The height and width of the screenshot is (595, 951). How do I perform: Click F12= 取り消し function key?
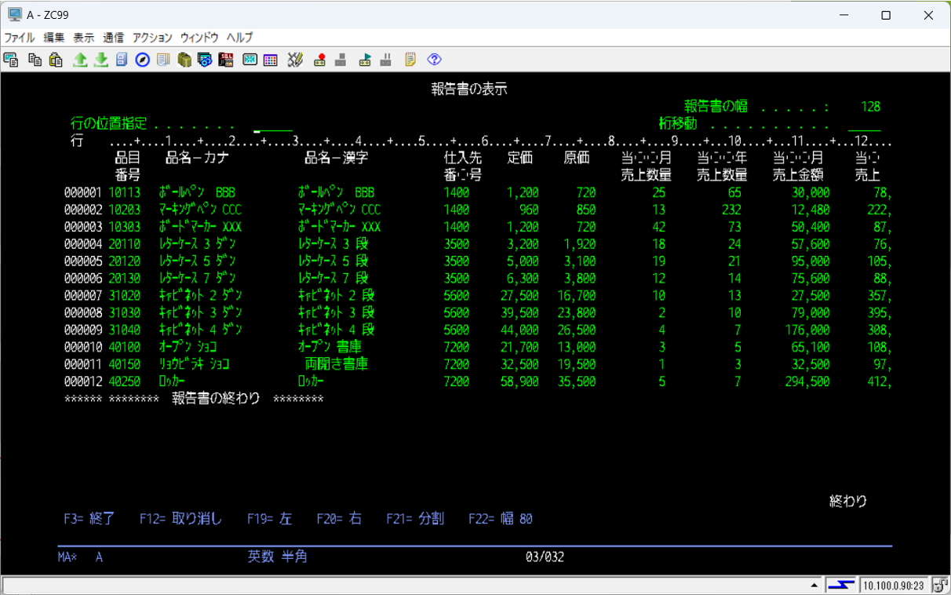180,519
